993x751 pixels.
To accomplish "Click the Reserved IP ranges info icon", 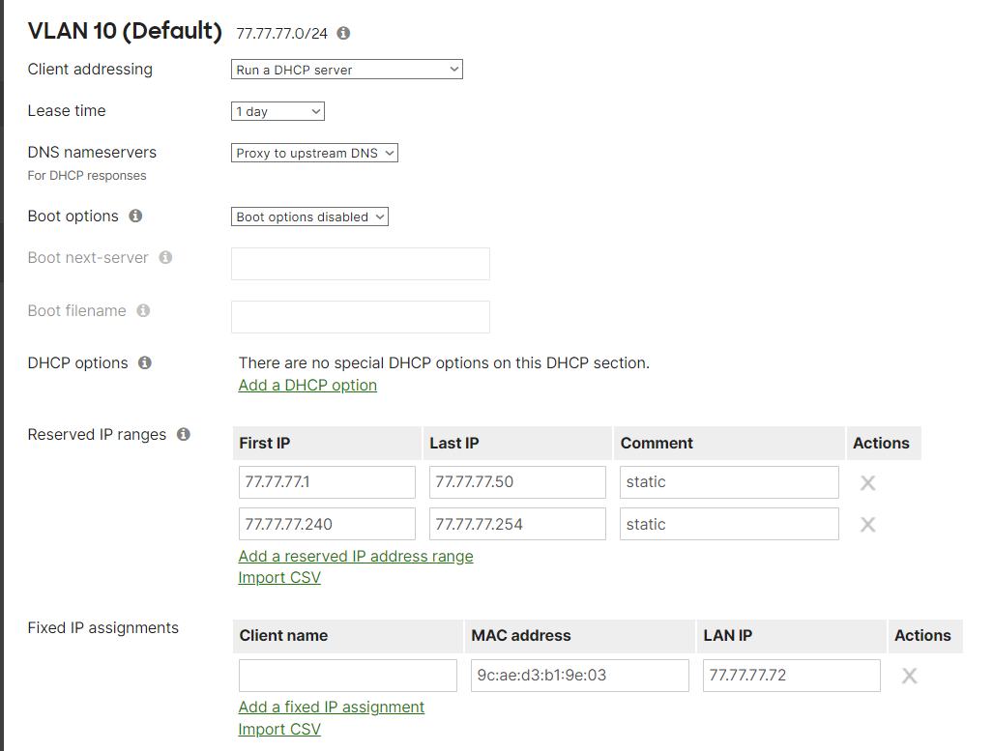I will click(x=183, y=434).
